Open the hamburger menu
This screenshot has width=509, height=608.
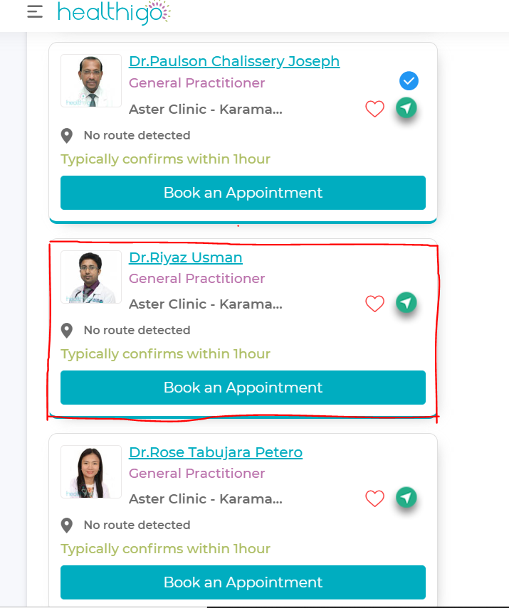[x=35, y=11]
